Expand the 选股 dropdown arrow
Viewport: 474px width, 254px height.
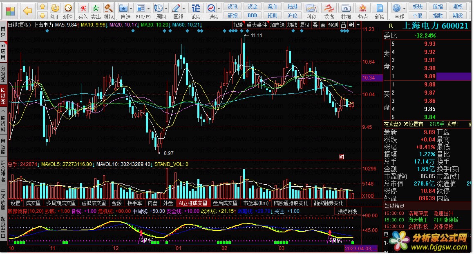(219, 9)
